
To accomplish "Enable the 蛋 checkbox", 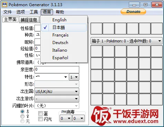I will tap(40, 113).
